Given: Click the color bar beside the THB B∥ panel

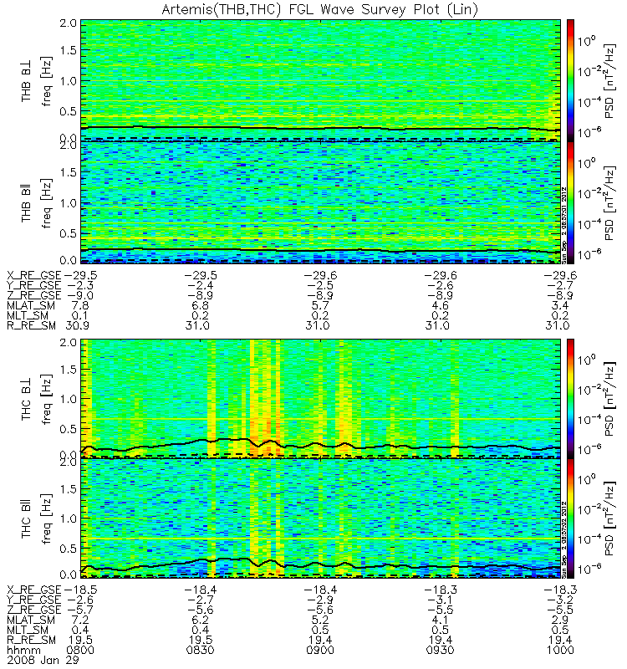Looking at the screenshot, I should click(570, 202).
